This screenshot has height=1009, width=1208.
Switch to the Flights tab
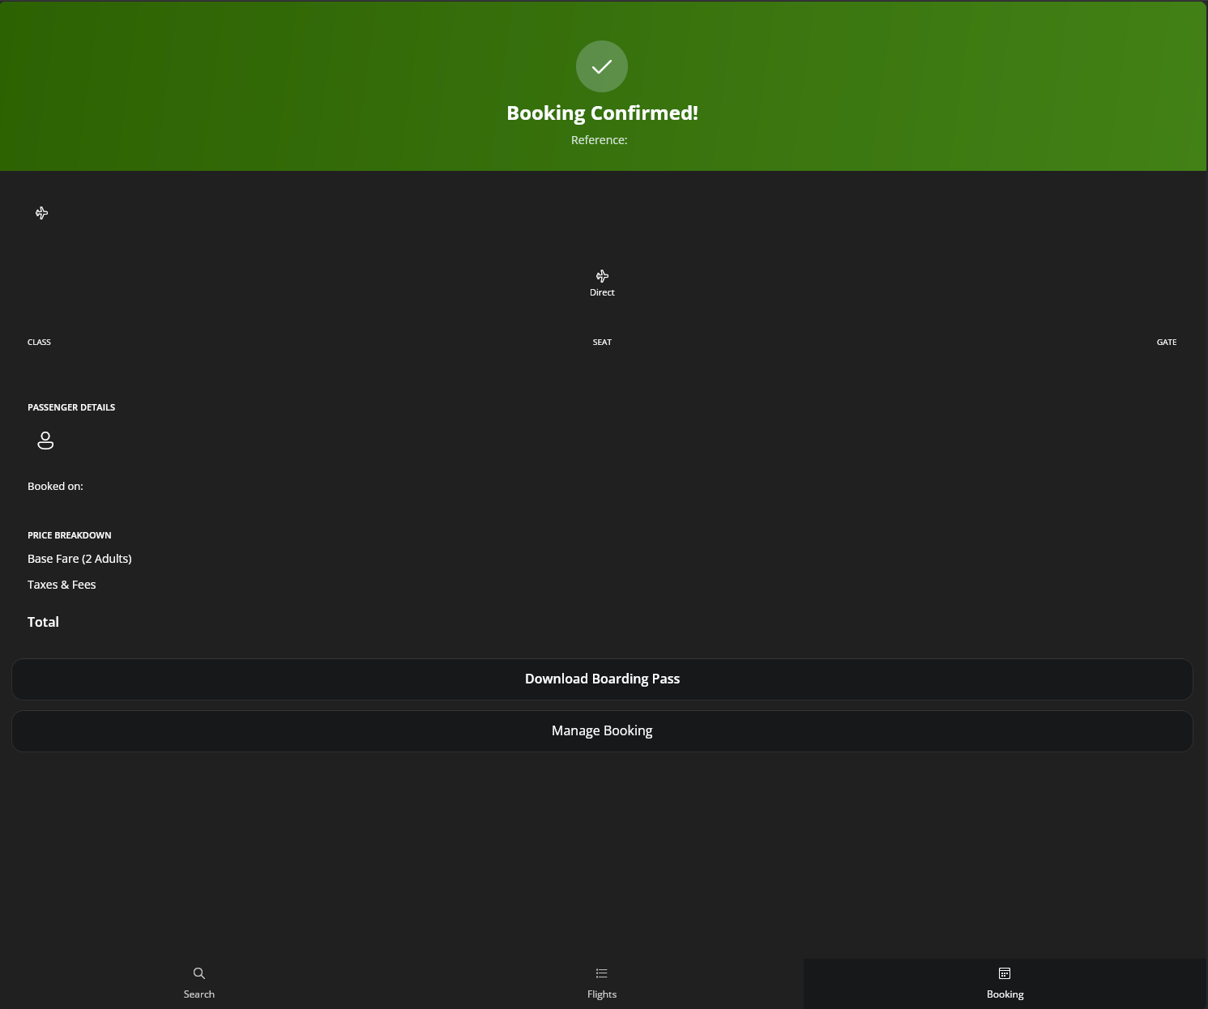click(x=602, y=983)
